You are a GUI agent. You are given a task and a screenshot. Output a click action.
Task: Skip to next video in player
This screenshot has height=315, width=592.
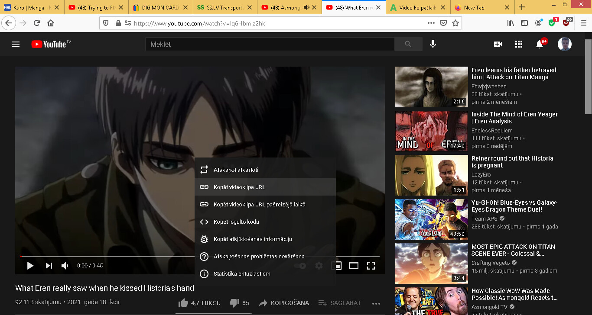[x=49, y=266]
